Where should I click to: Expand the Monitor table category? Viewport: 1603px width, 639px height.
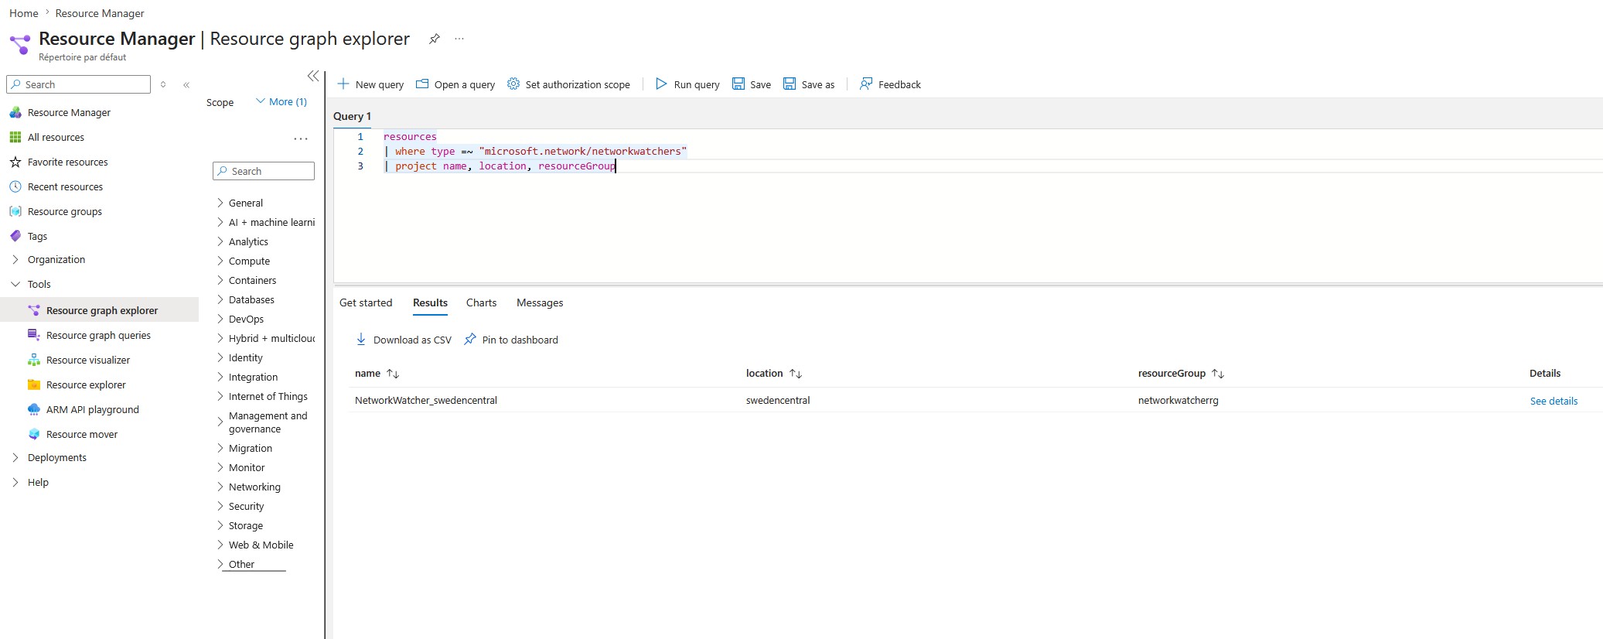click(220, 467)
